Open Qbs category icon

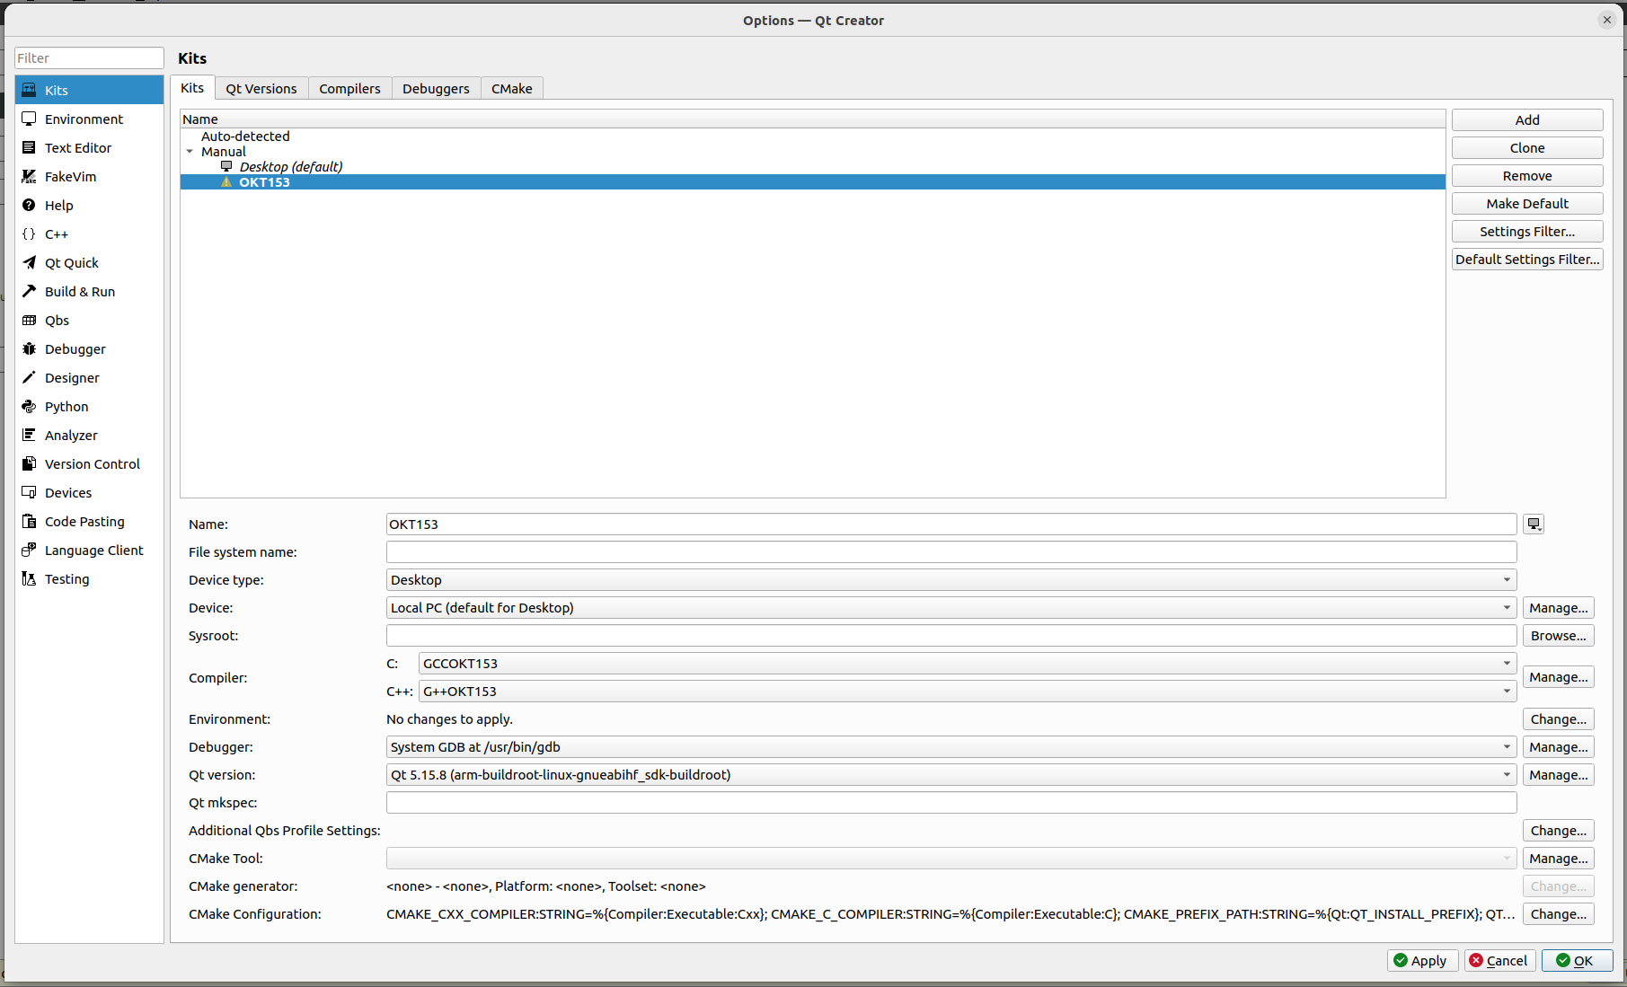(29, 320)
